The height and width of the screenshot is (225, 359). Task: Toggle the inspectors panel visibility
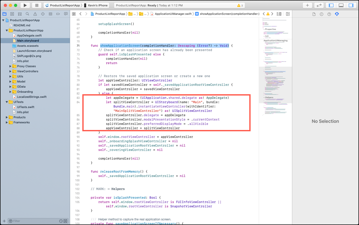click(351, 5)
